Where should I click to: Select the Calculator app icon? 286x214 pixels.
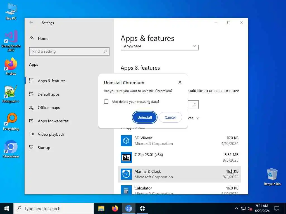(x=126, y=190)
